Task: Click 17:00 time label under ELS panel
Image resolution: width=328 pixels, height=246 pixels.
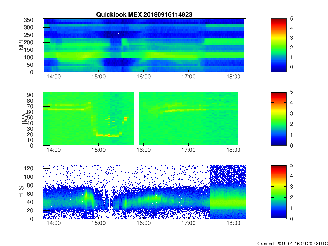Action: pyautogui.click(x=188, y=223)
